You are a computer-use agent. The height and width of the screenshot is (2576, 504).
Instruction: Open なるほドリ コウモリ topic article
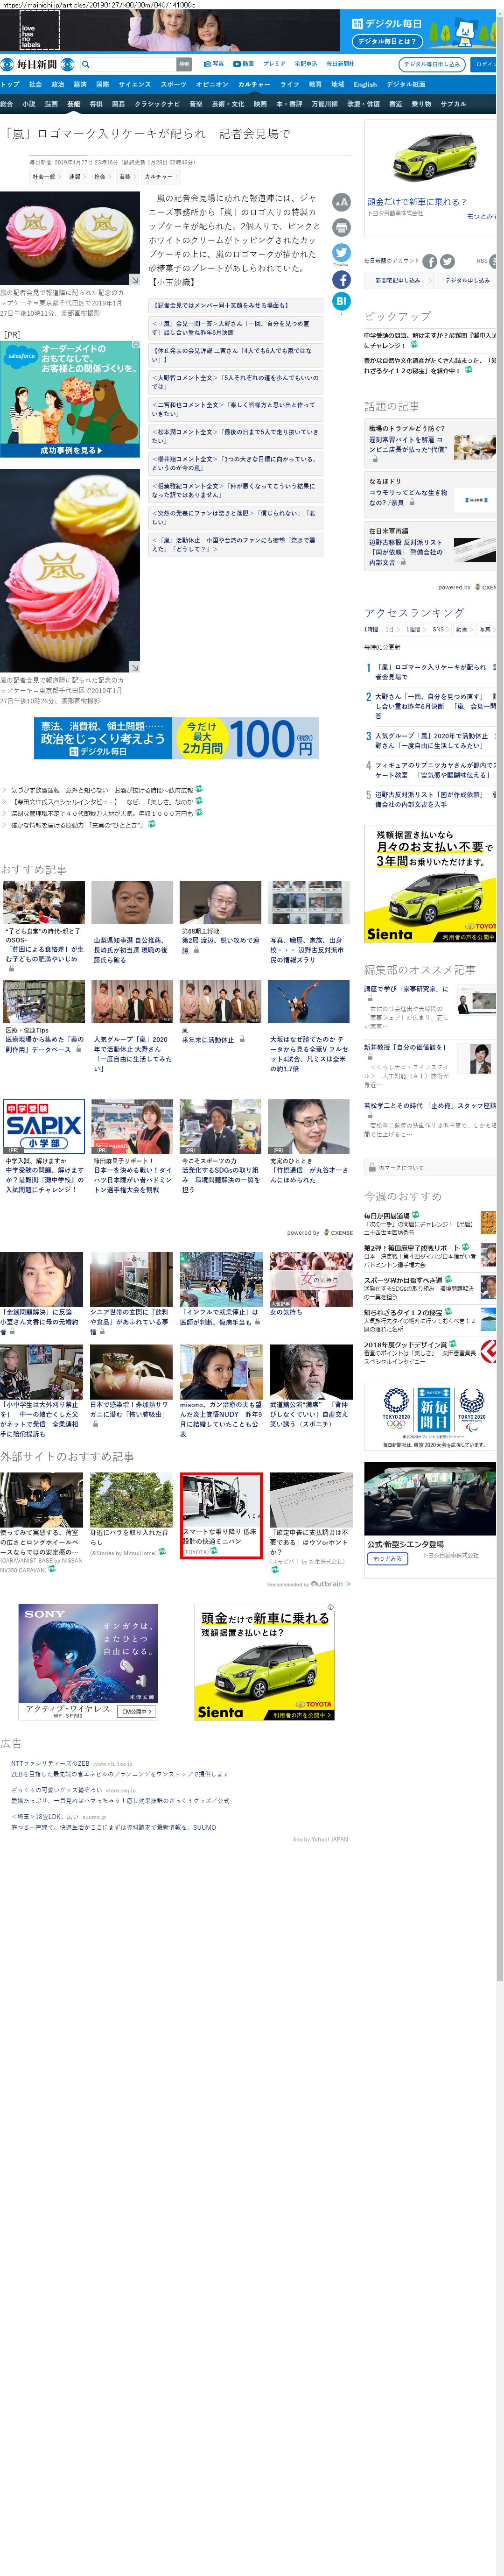430,495
